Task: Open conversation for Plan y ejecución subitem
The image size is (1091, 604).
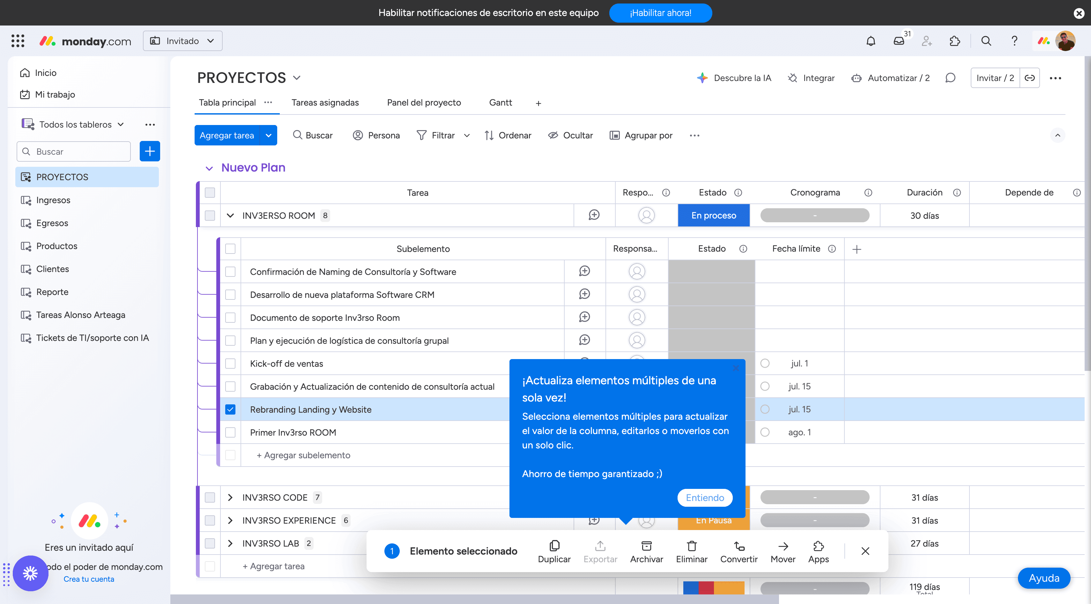Action: click(x=584, y=340)
